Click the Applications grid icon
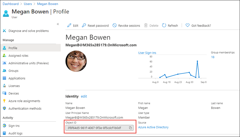 coord(4,78)
